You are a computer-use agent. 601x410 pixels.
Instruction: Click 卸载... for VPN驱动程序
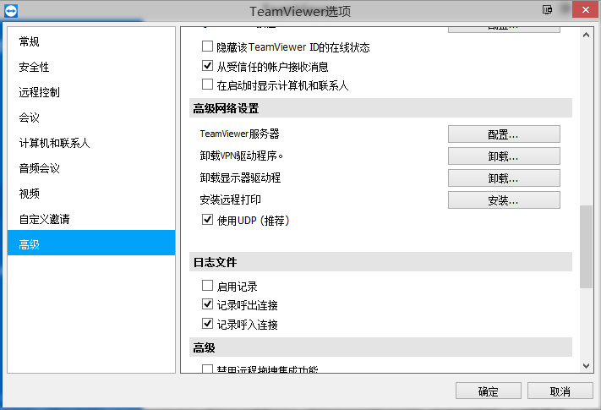click(504, 156)
